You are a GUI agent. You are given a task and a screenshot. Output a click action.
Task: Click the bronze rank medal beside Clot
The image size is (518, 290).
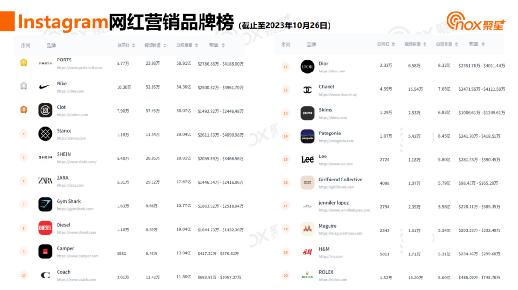(x=24, y=109)
